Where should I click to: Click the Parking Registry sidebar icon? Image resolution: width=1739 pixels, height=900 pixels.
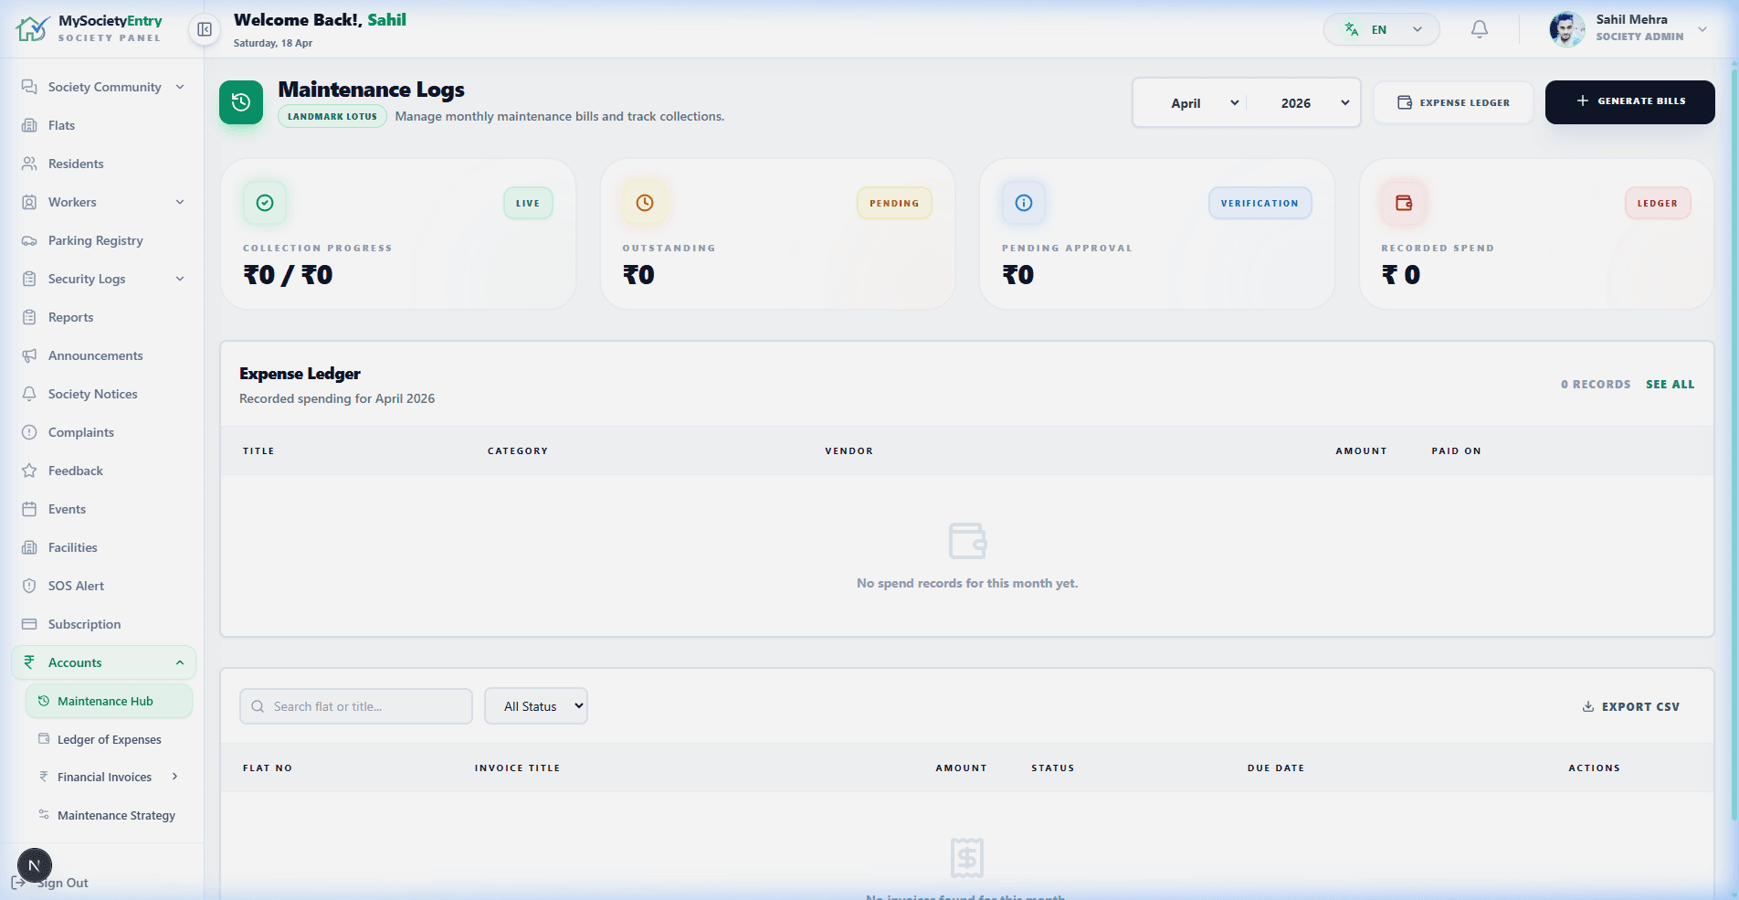pos(29,240)
